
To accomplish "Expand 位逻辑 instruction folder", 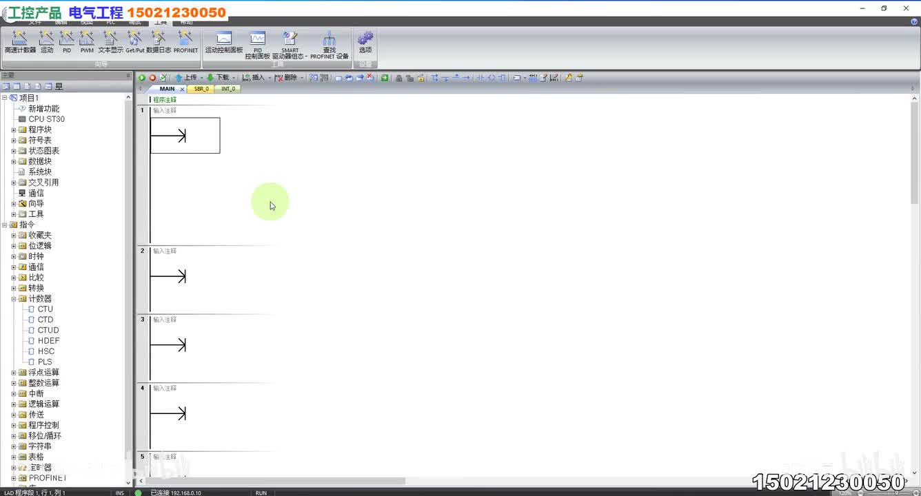I will [x=14, y=246].
